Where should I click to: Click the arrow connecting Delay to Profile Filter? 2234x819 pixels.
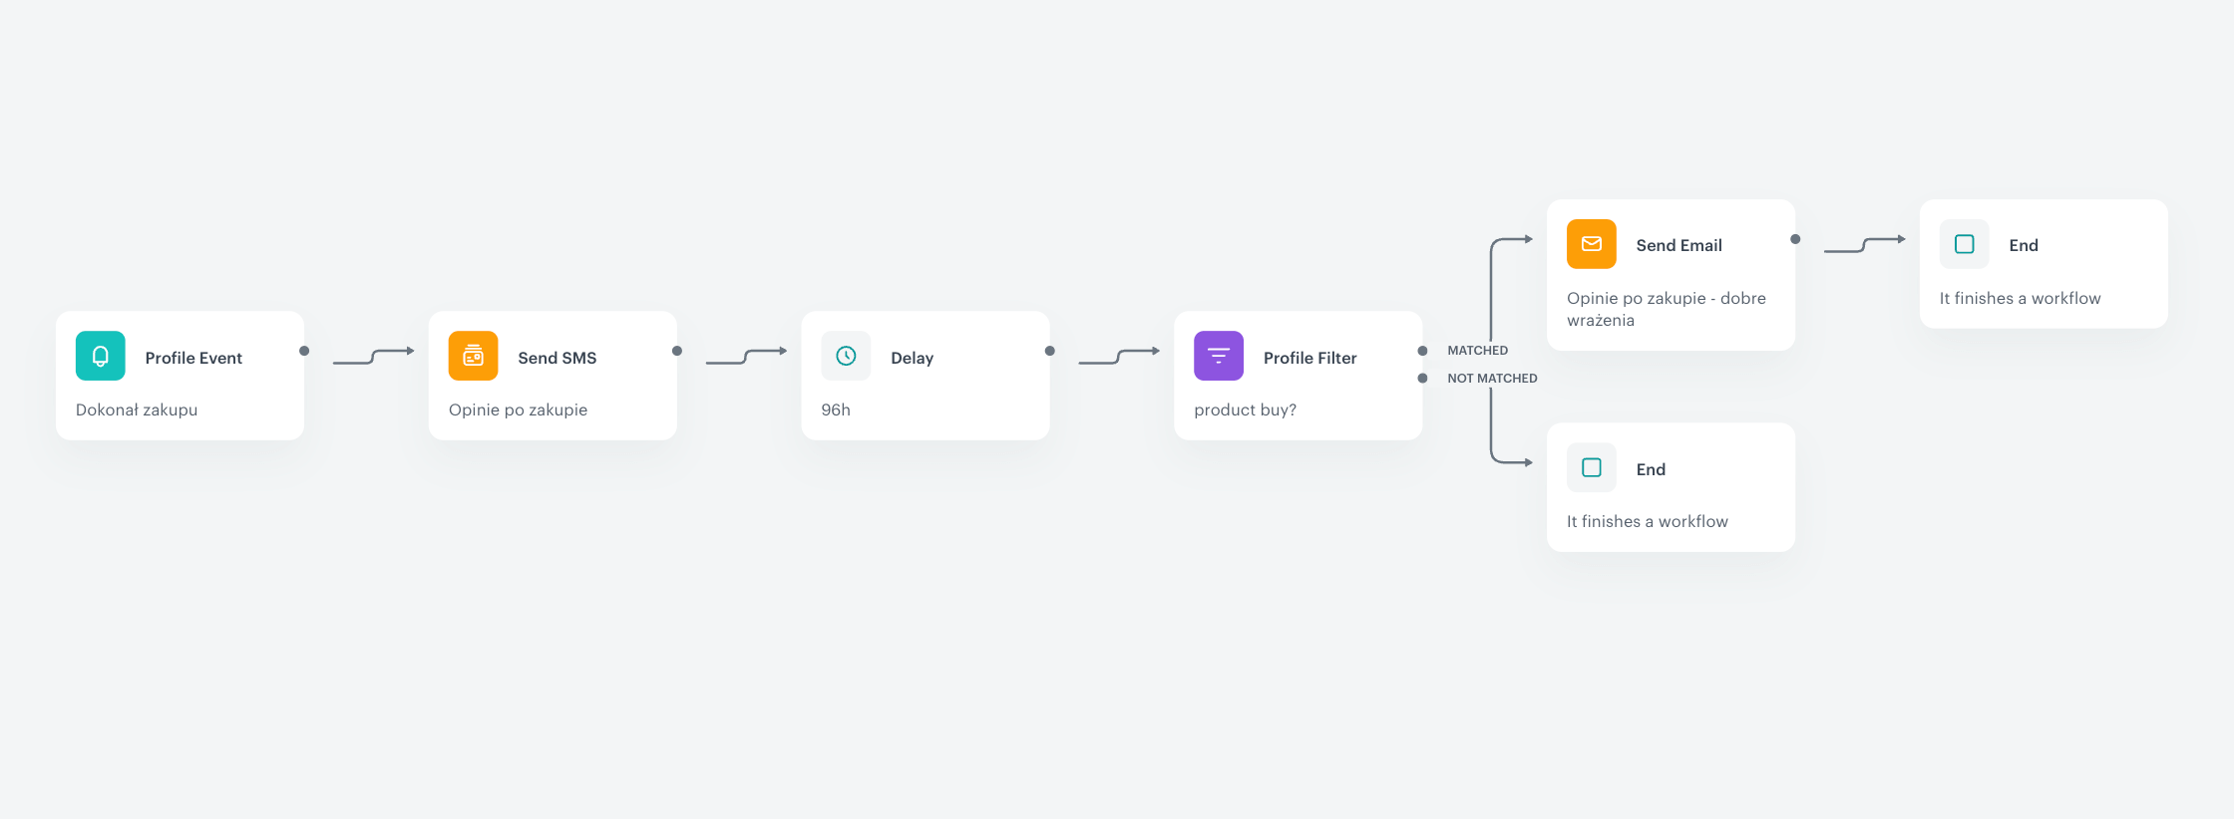pos(1119,357)
